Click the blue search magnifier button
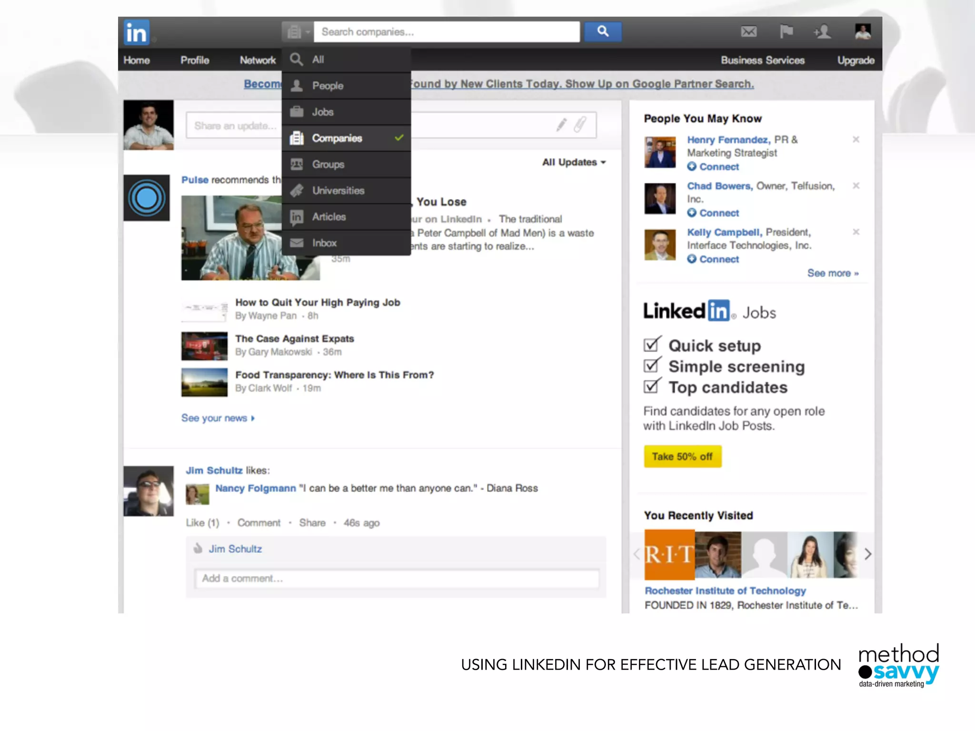Image resolution: width=975 pixels, height=731 pixels. tap(603, 31)
